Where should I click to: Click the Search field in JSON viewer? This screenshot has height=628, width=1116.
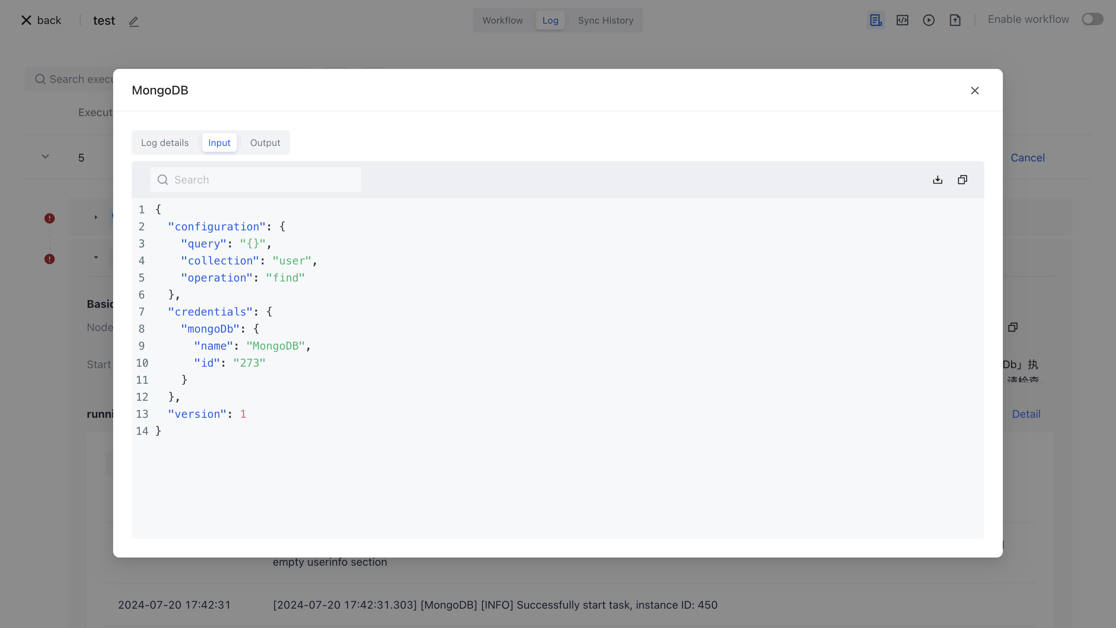pyautogui.click(x=256, y=180)
